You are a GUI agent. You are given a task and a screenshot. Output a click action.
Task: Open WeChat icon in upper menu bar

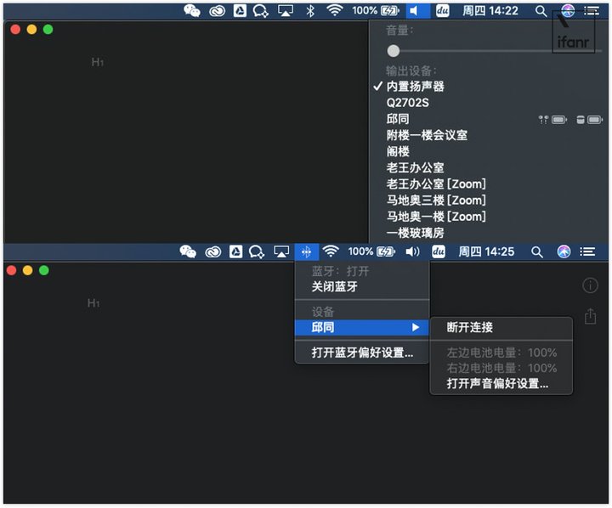click(x=192, y=11)
